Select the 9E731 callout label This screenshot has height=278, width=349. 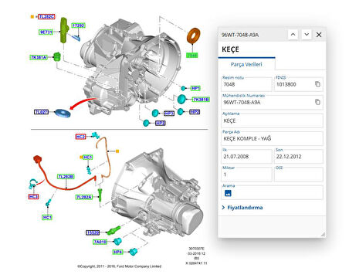coord(46,32)
